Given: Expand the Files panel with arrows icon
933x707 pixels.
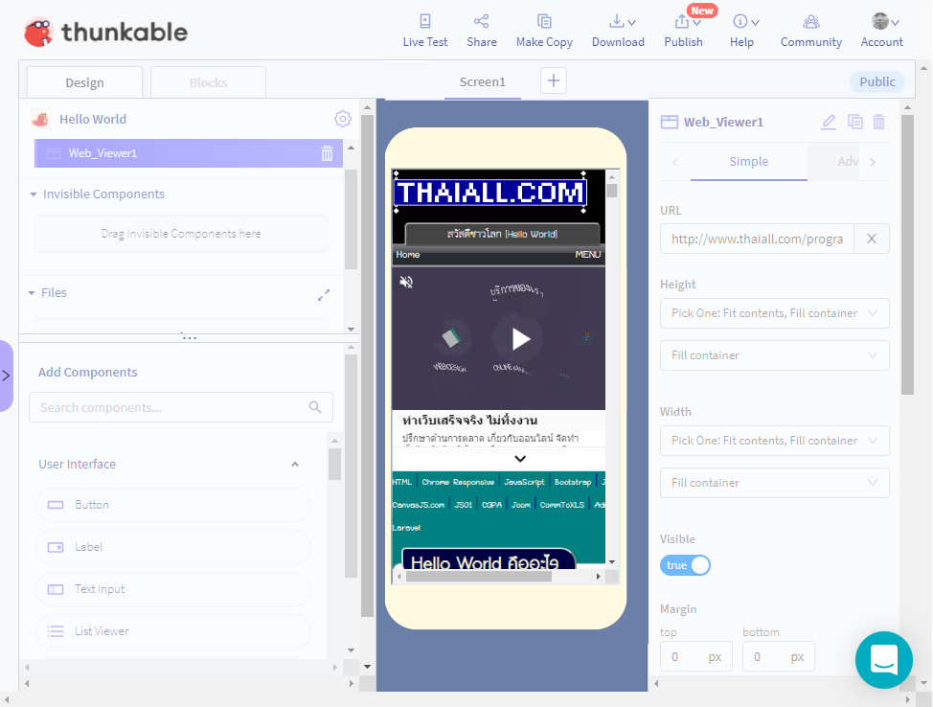Looking at the screenshot, I should click(x=324, y=294).
